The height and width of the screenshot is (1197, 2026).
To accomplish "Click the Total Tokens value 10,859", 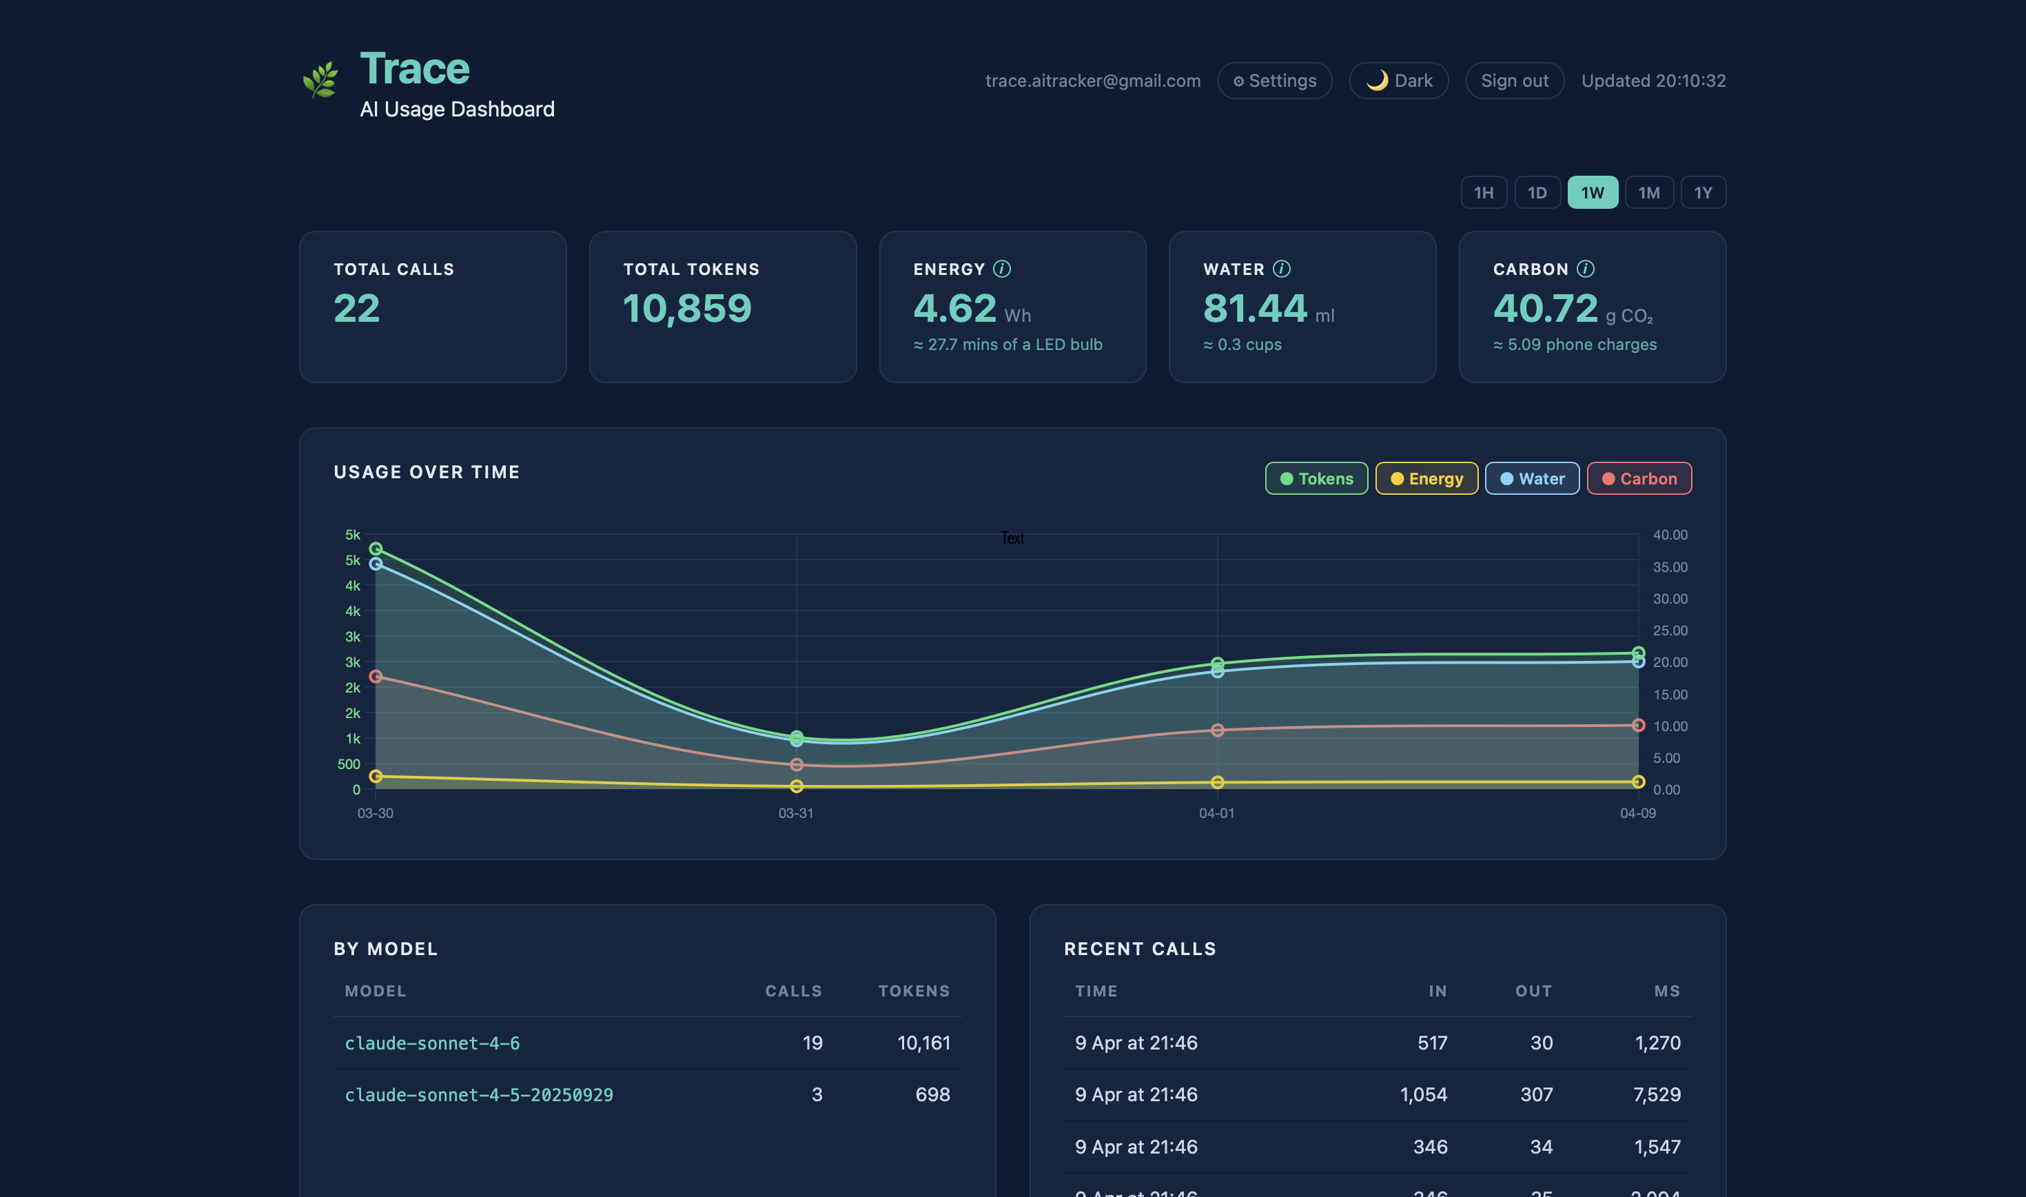I will (x=687, y=308).
